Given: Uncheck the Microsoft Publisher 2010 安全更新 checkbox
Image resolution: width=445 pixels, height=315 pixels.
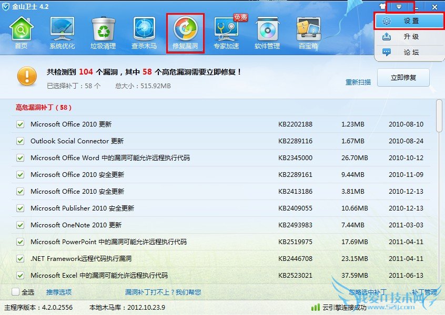Looking at the screenshot, I should 20,208.
